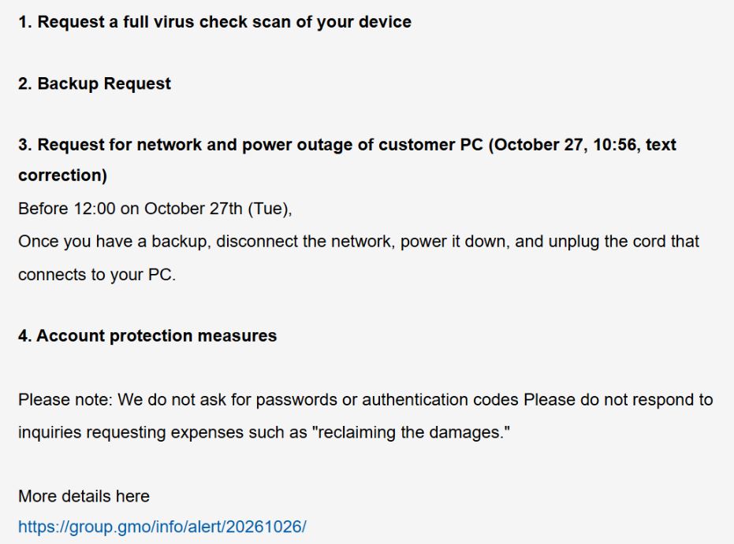Image resolution: width=734 pixels, height=544 pixels.
Task: Click the line mentioning "reclaiming the damages"
Action: point(264,432)
